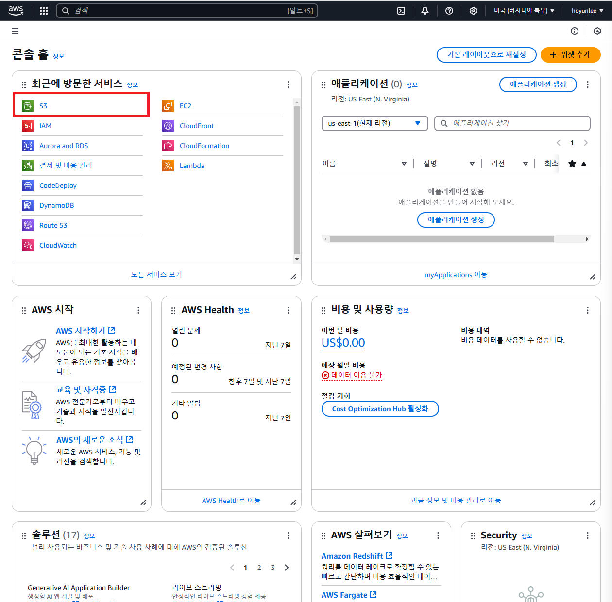
Task: Click the CloudFormation service icon
Action: [x=168, y=146]
